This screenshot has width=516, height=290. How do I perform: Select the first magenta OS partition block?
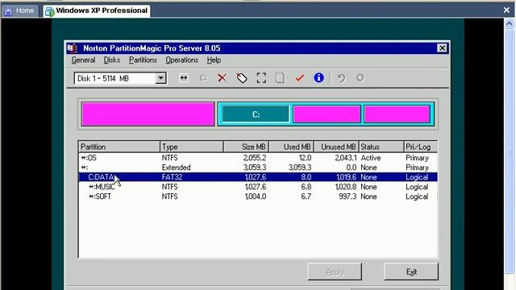pyautogui.click(x=148, y=114)
